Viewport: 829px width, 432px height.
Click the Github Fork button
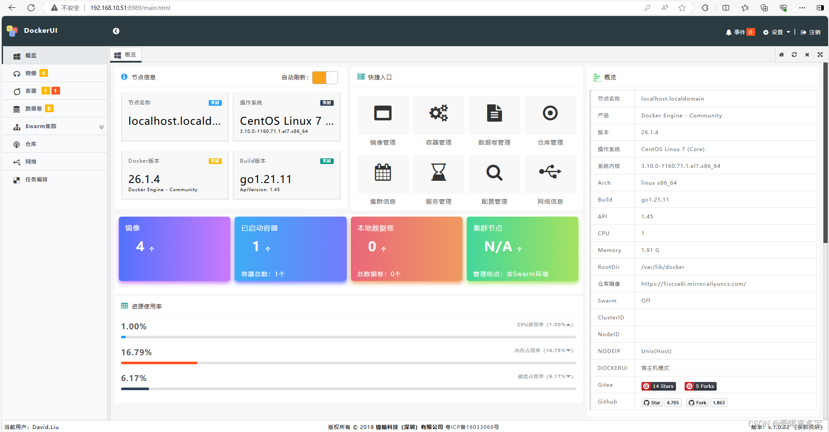coord(698,403)
